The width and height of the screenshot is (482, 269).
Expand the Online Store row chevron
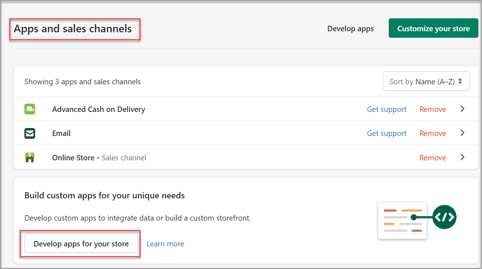click(x=462, y=157)
